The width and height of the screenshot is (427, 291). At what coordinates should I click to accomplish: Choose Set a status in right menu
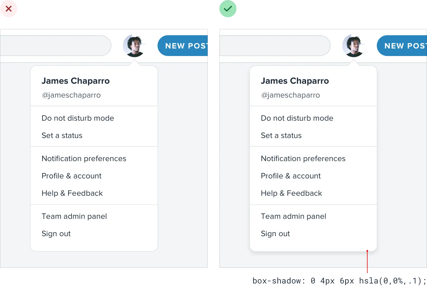pos(281,135)
